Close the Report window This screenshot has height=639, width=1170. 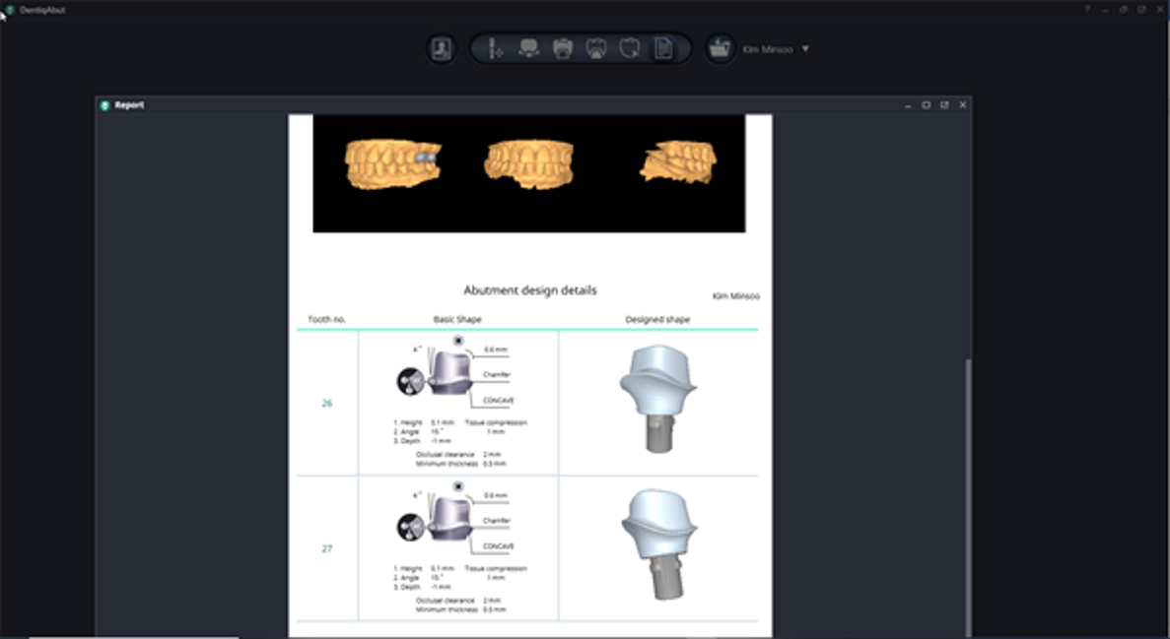point(963,105)
